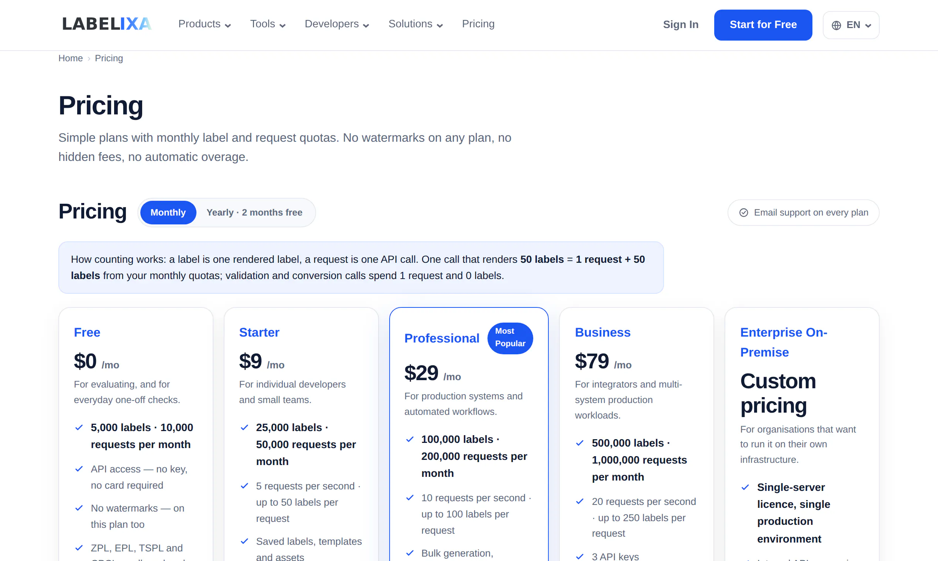Click the Starter plan title
The height and width of the screenshot is (561, 938).
(x=259, y=333)
